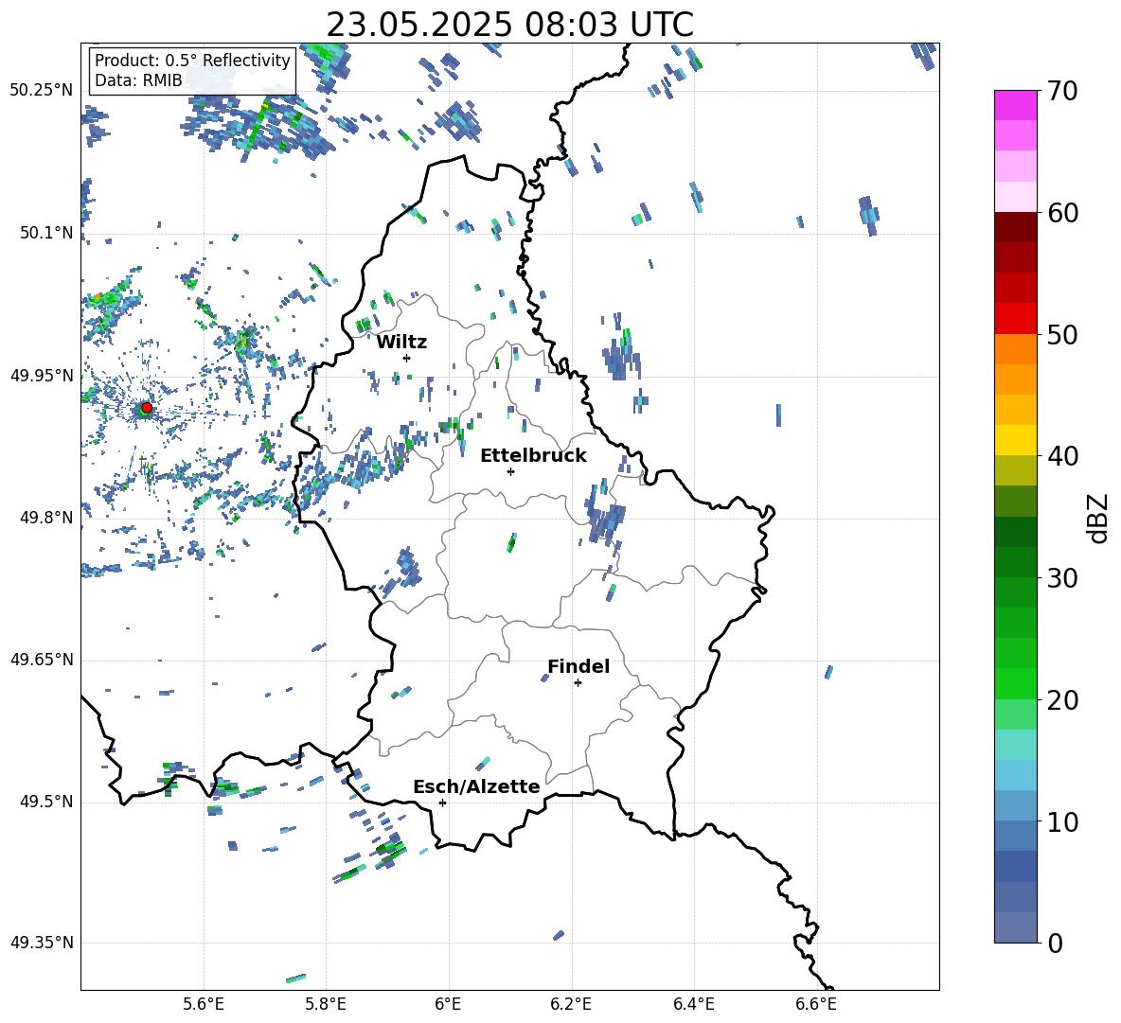Click the Wiltz city label
The width and height of the screenshot is (1121, 1023).
(x=401, y=343)
